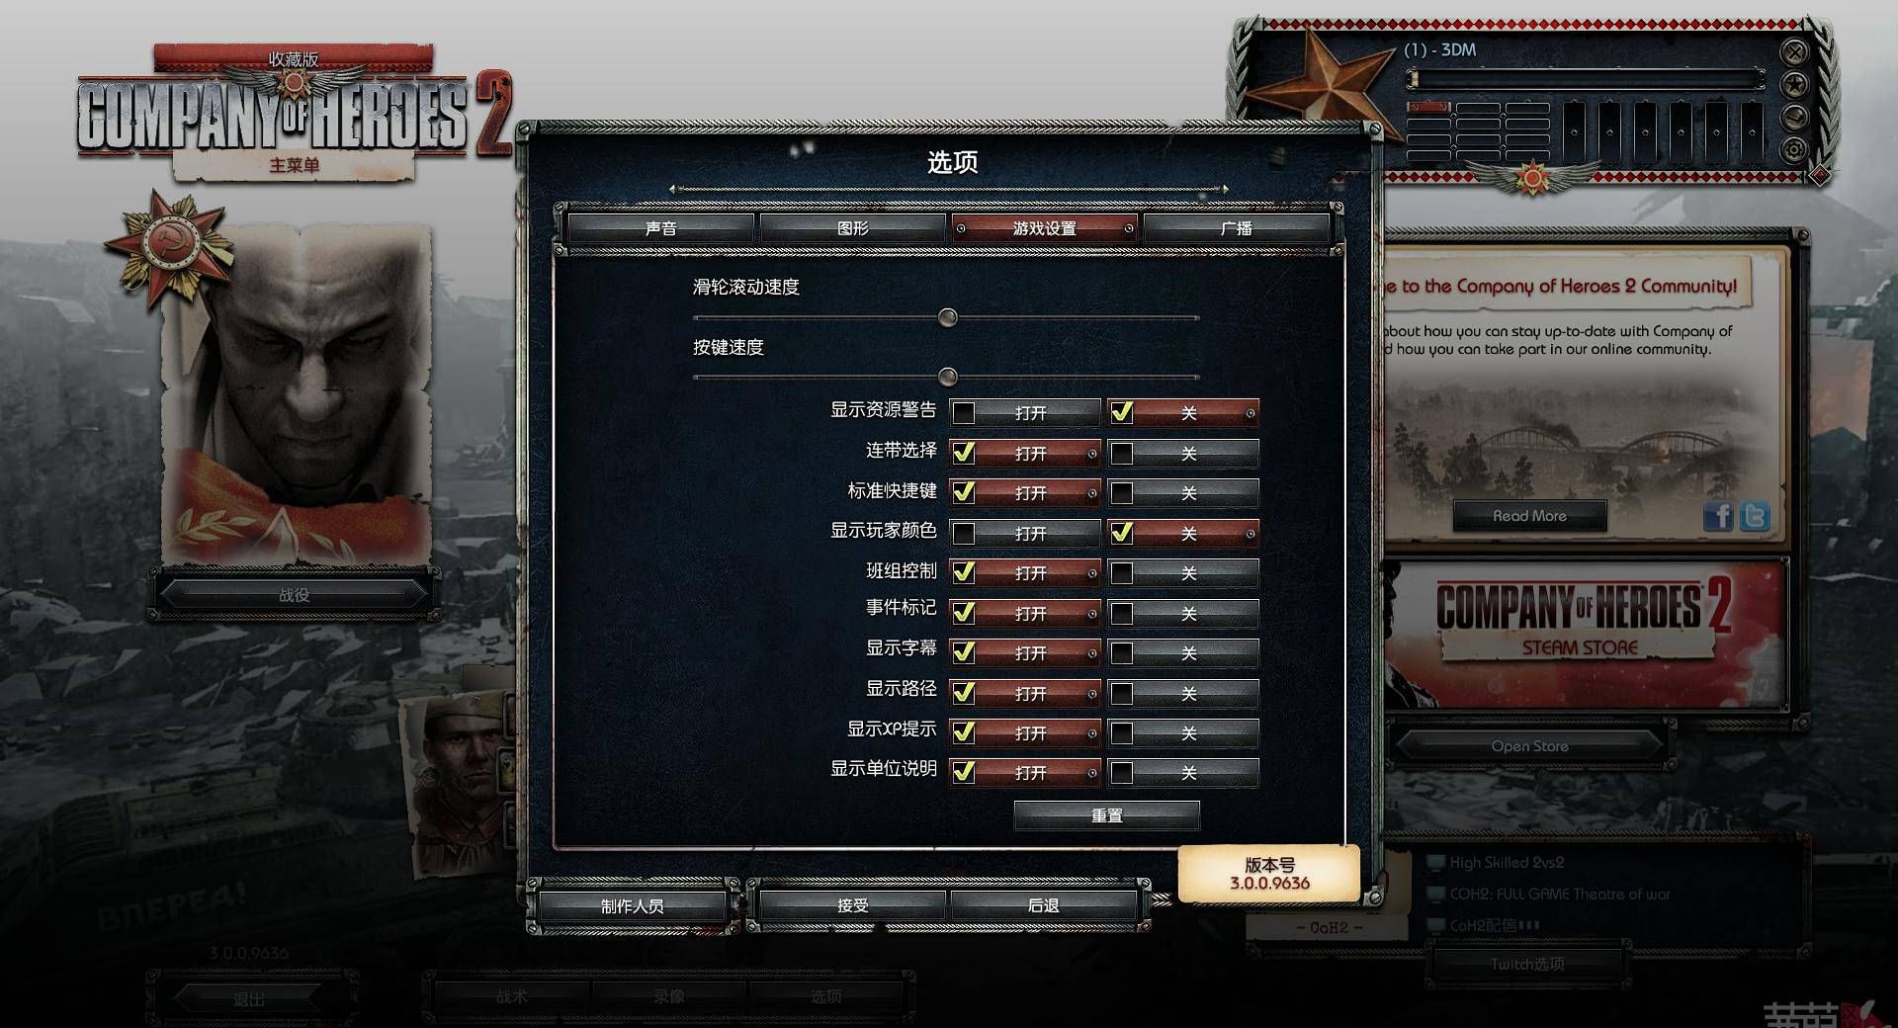This screenshot has width=1898, height=1028.
Task: Open the 广播 tab
Action: [x=1236, y=228]
